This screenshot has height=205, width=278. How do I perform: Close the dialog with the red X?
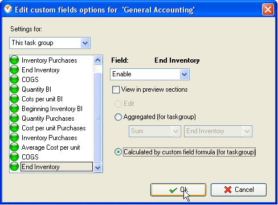pos(268,9)
